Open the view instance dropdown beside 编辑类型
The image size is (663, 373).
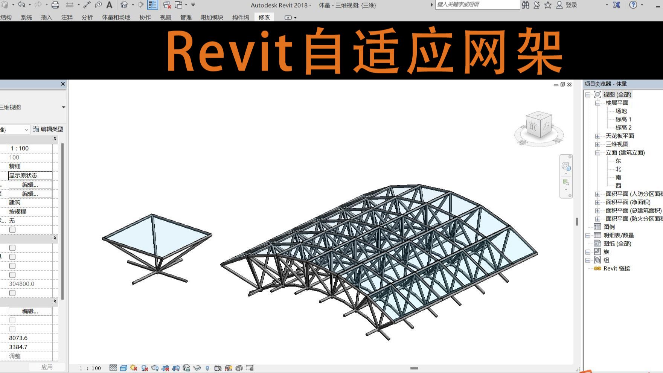pyautogui.click(x=26, y=129)
